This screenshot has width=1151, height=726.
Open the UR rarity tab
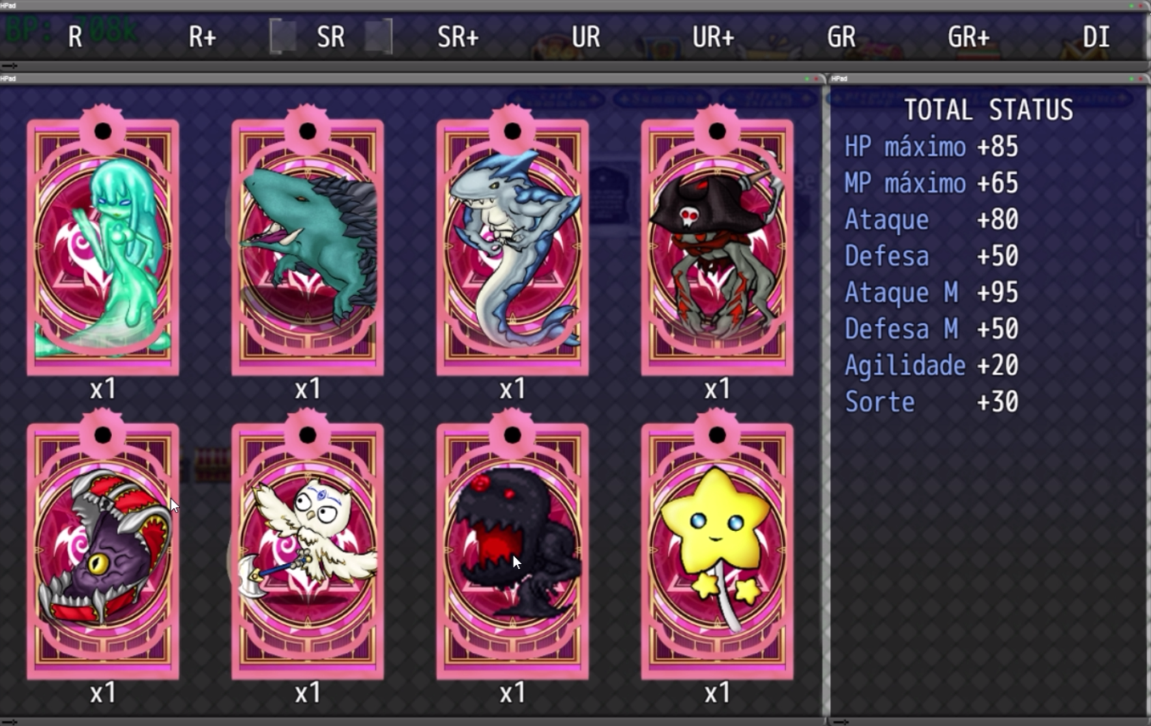pos(587,37)
